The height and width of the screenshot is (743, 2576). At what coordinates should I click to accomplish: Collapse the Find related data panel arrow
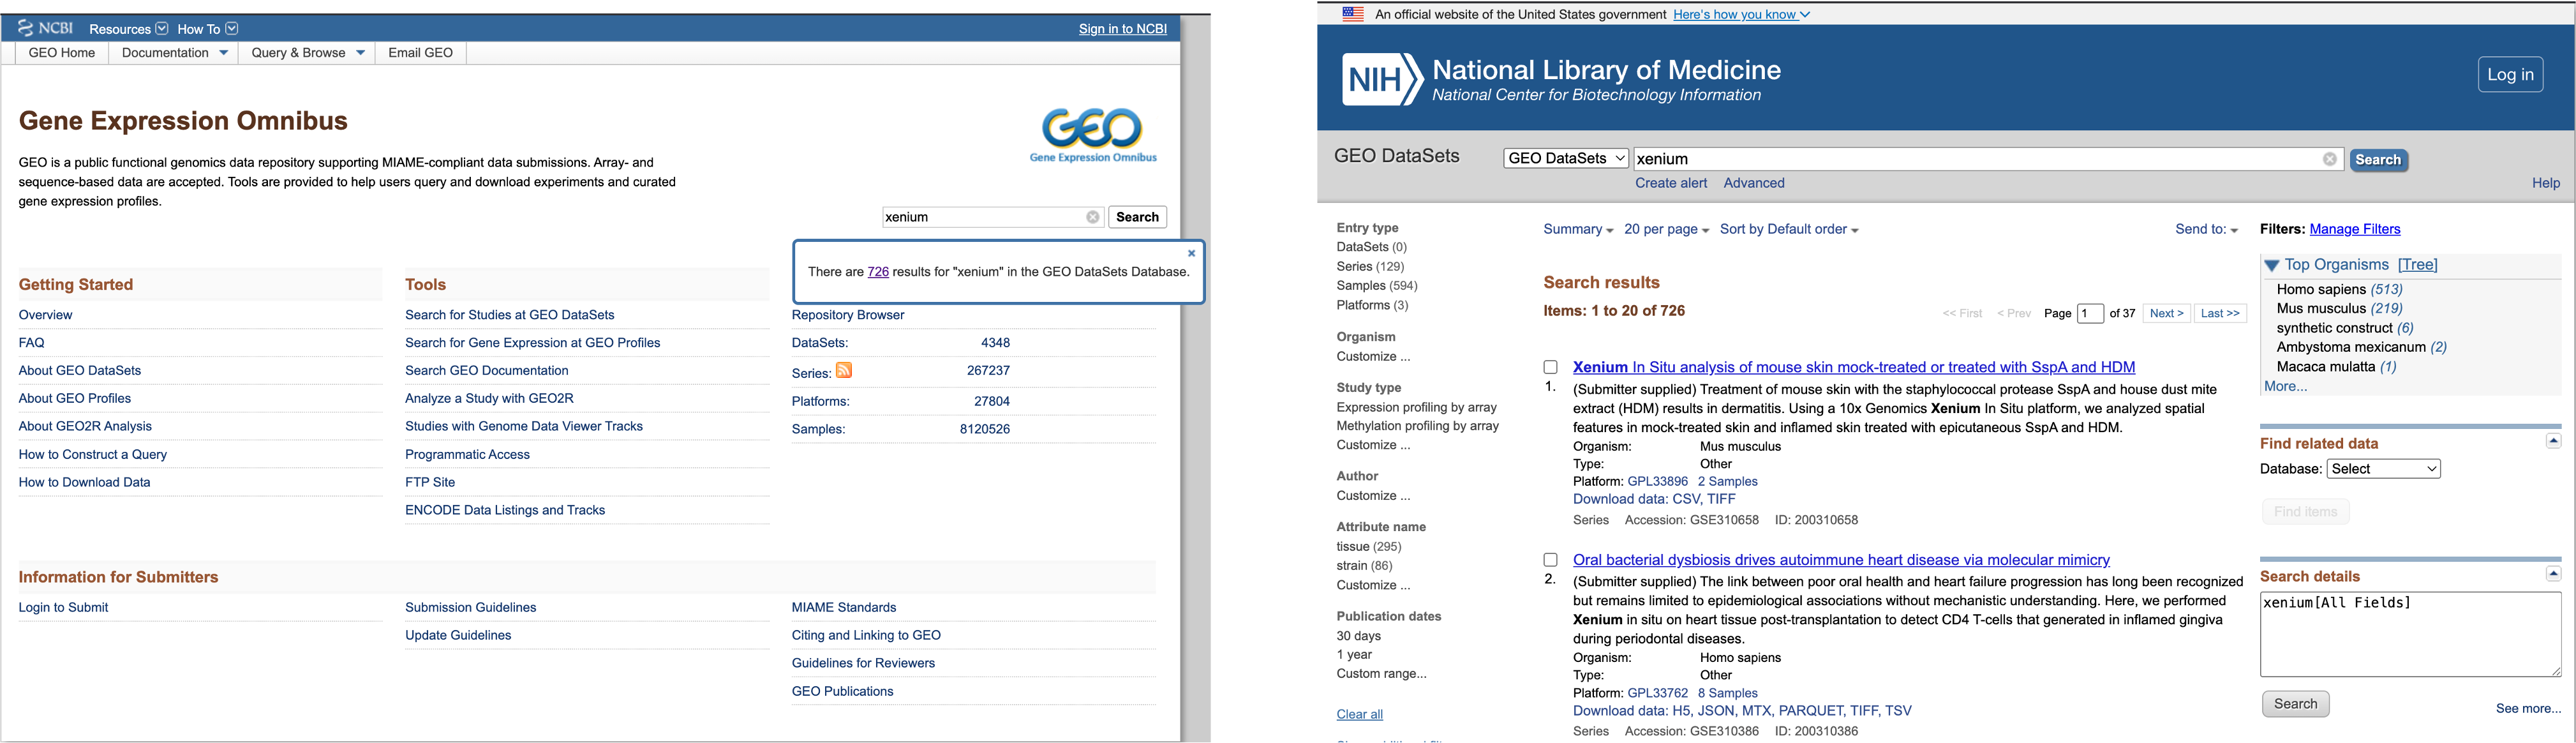click(x=2553, y=441)
